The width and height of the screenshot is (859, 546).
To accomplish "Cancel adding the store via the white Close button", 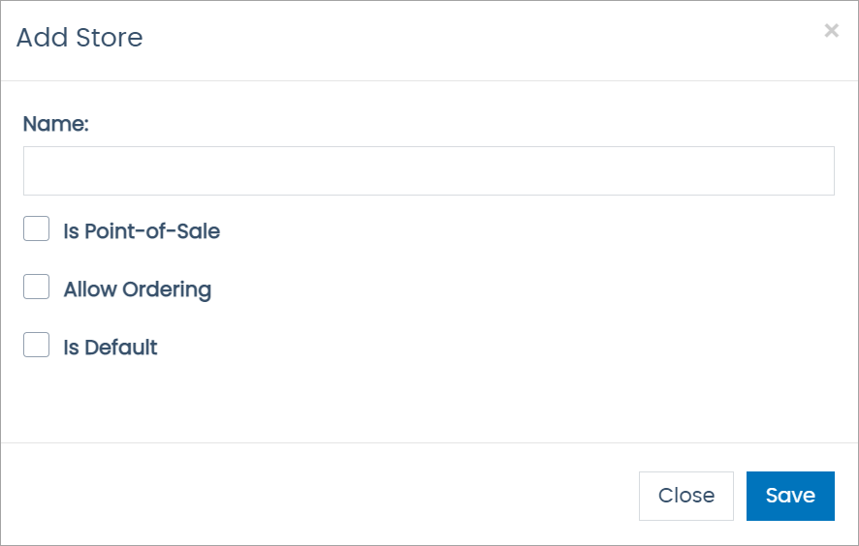I will point(686,496).
